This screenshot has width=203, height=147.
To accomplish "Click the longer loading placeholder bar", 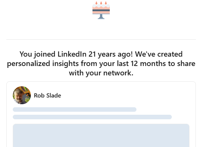I will [92, 117].
